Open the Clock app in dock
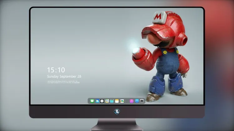234x131 pixels. 102,101
